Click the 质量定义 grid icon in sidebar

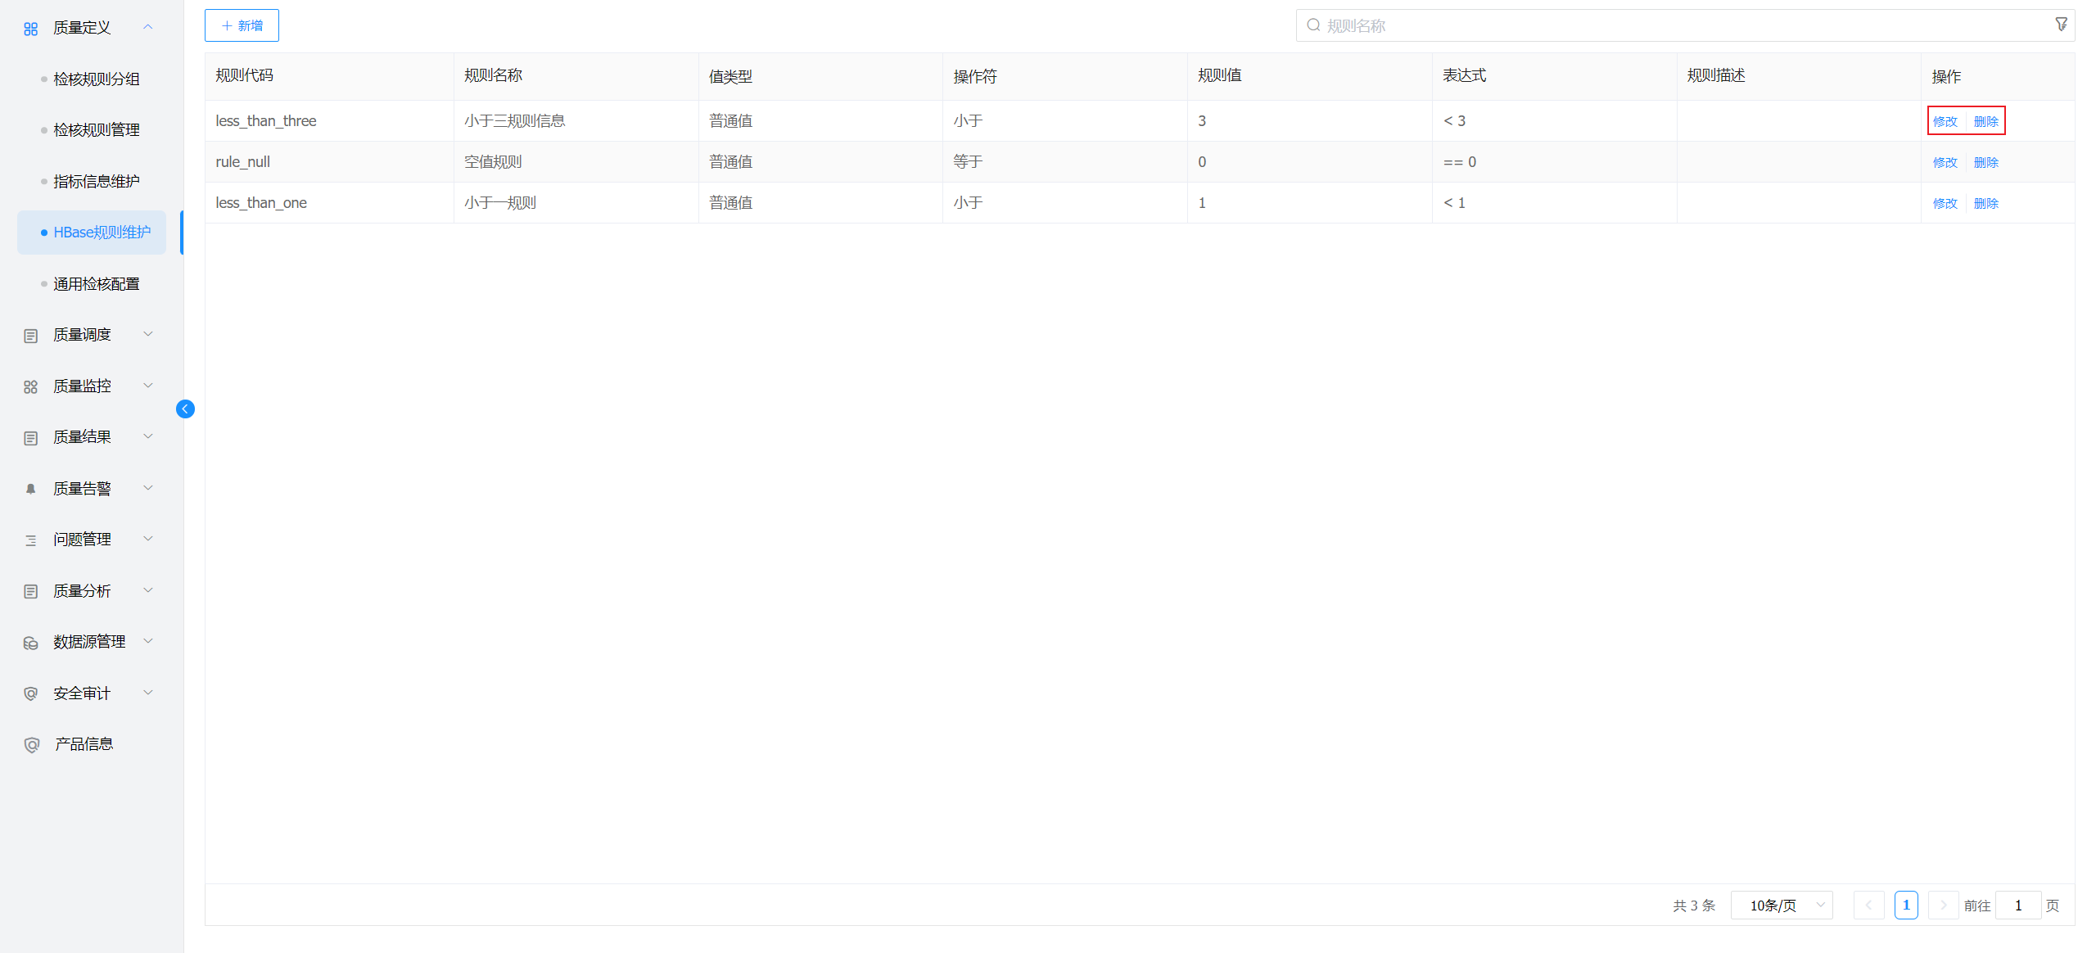pos(30,29)
